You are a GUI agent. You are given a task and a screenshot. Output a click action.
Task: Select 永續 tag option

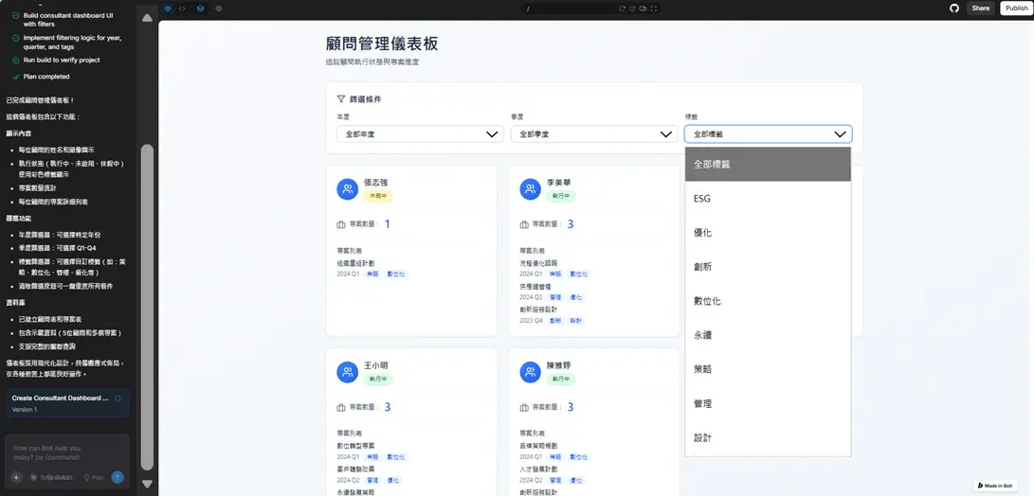(x=769, y=335)
